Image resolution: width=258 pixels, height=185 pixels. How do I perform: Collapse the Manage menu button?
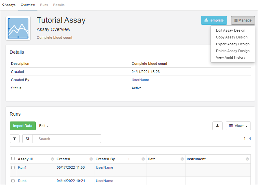(243, 20)
